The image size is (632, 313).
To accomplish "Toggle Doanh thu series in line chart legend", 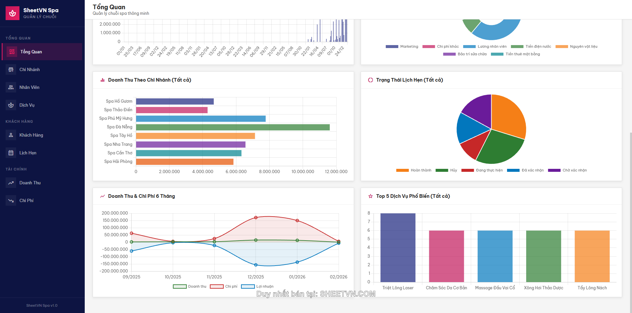I will point(190,286).
